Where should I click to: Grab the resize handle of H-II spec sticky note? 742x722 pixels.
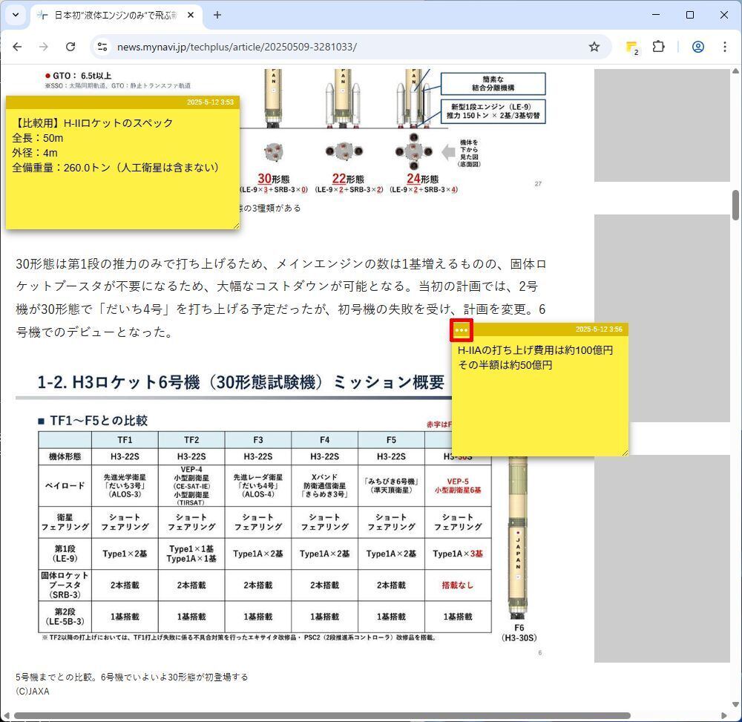[236, 226]
